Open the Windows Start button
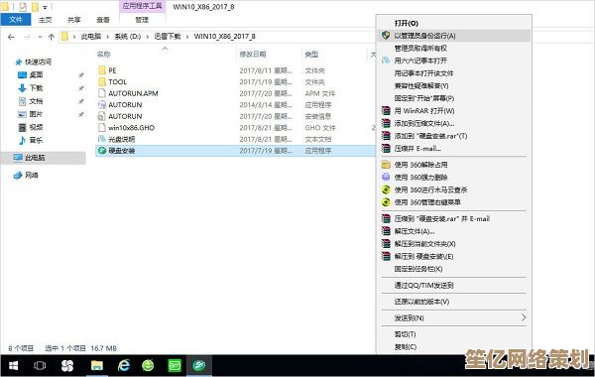This screenshot has height=377, width=595. click(x=13, y=366)
